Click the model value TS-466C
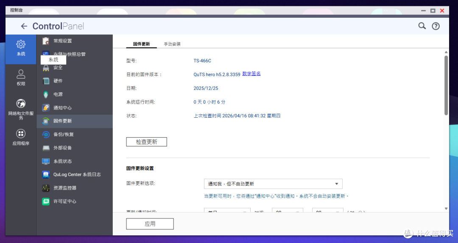 (202, 61)
